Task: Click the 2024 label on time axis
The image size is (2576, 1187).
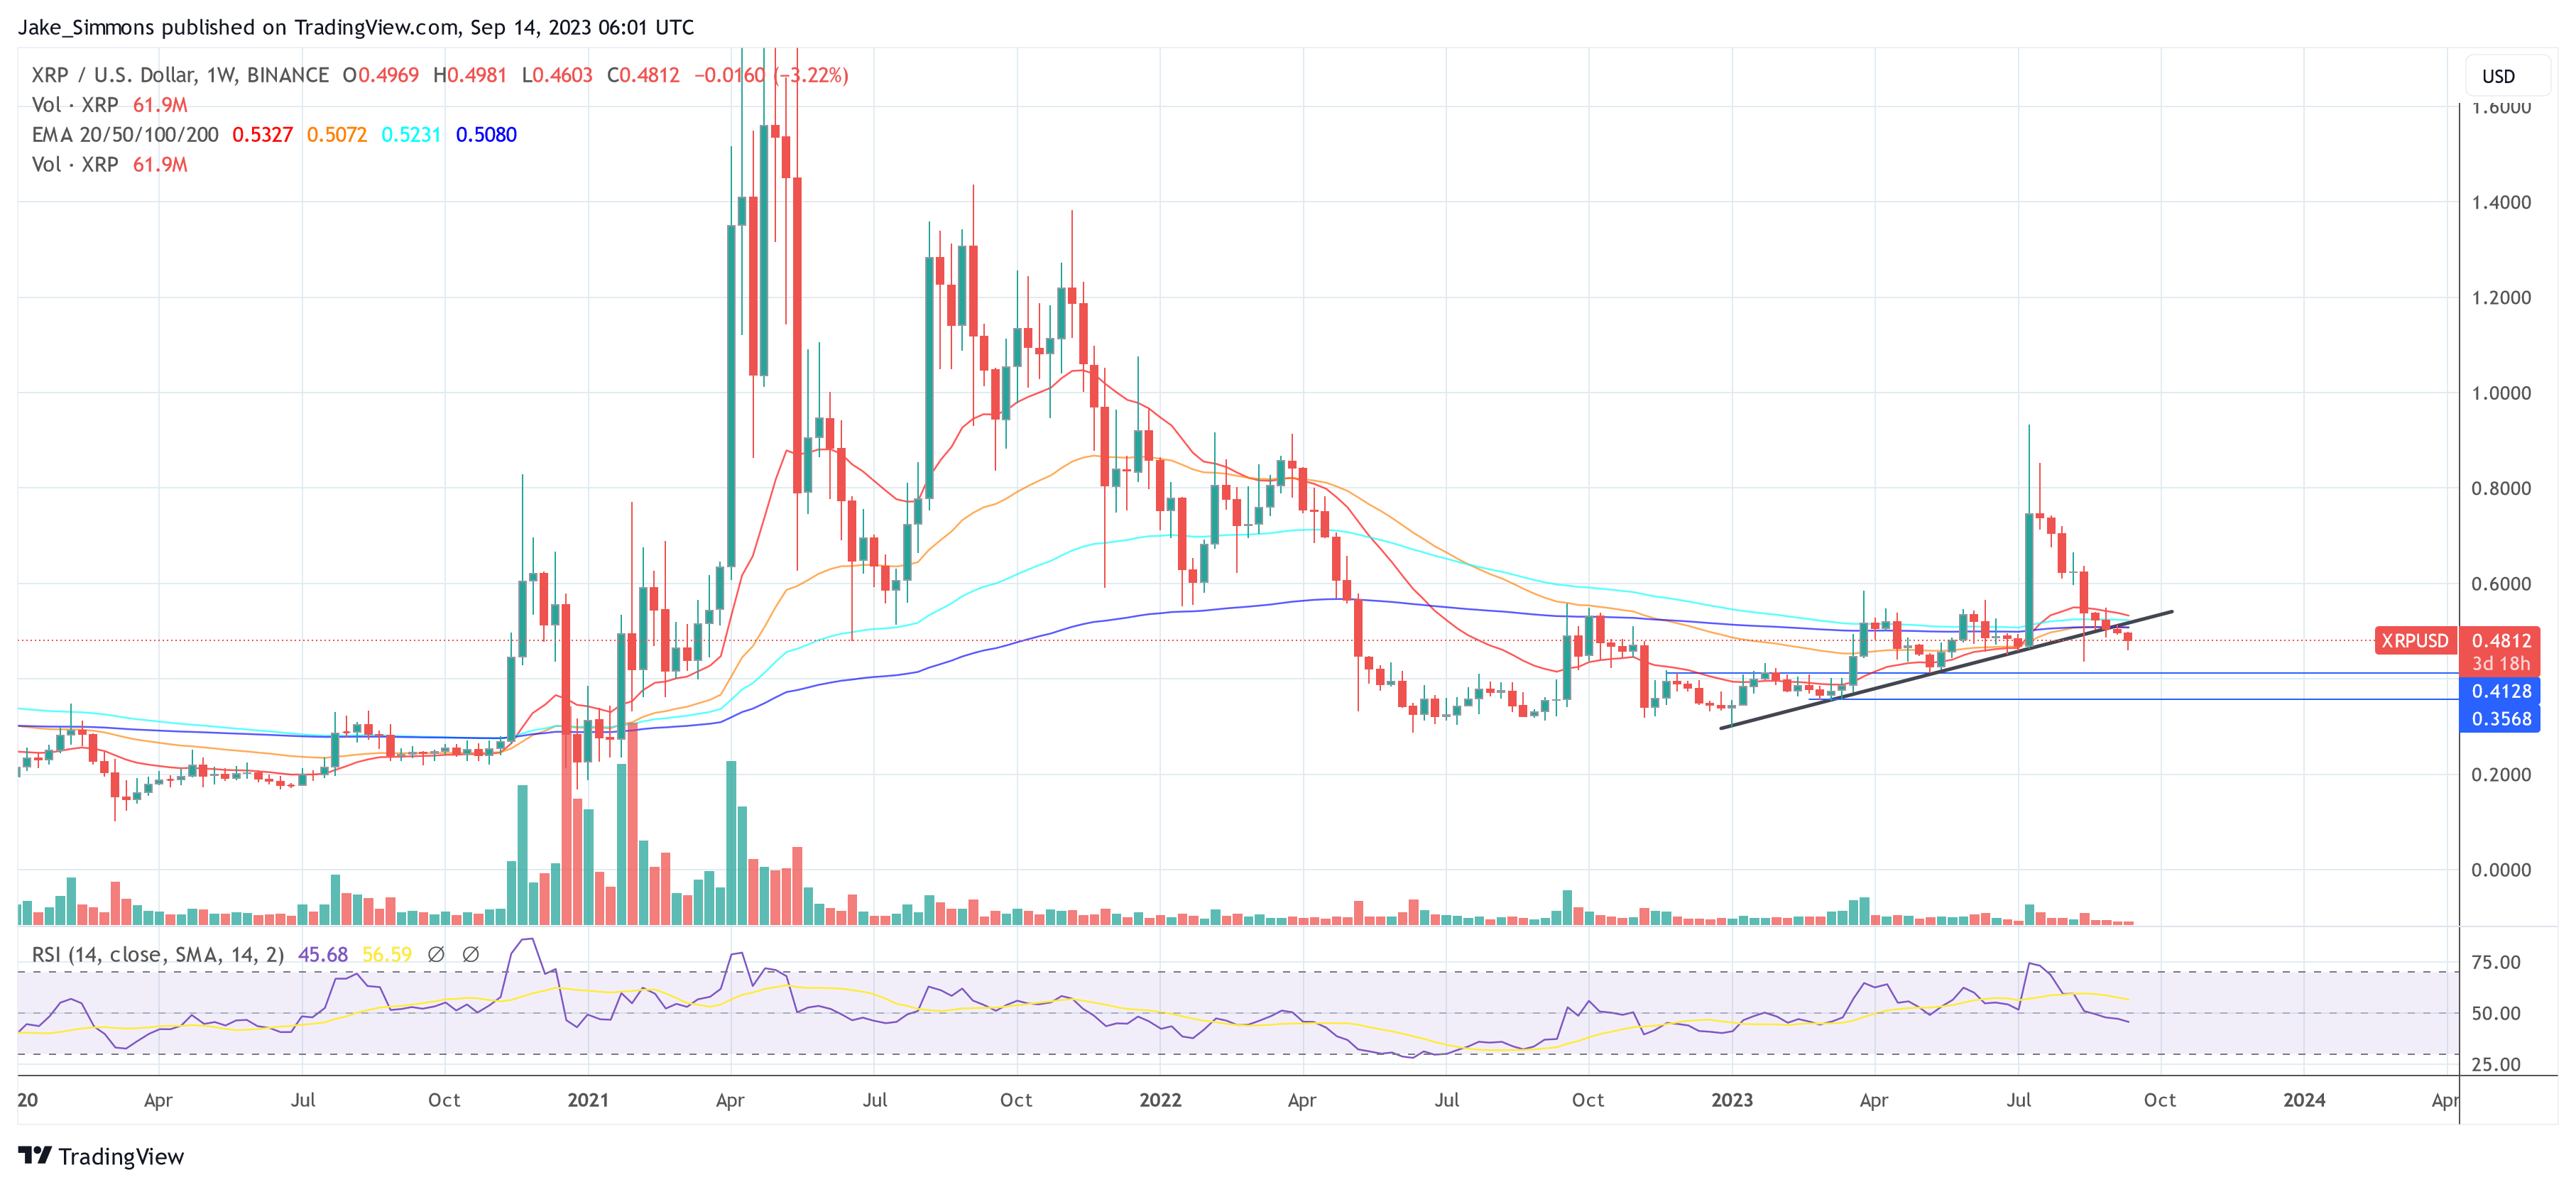Action: [2304, 1100]
